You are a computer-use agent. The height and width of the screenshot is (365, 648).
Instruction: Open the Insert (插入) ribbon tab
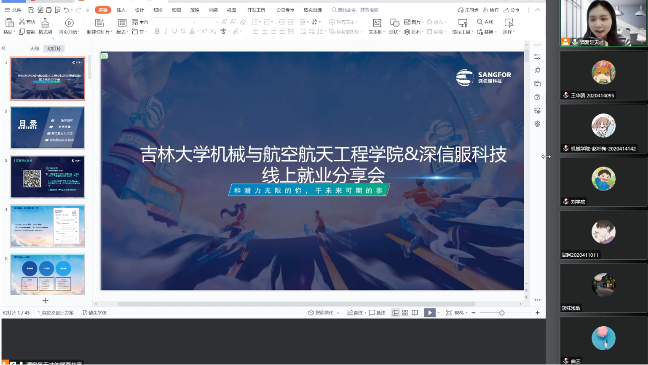click(121, 10)
